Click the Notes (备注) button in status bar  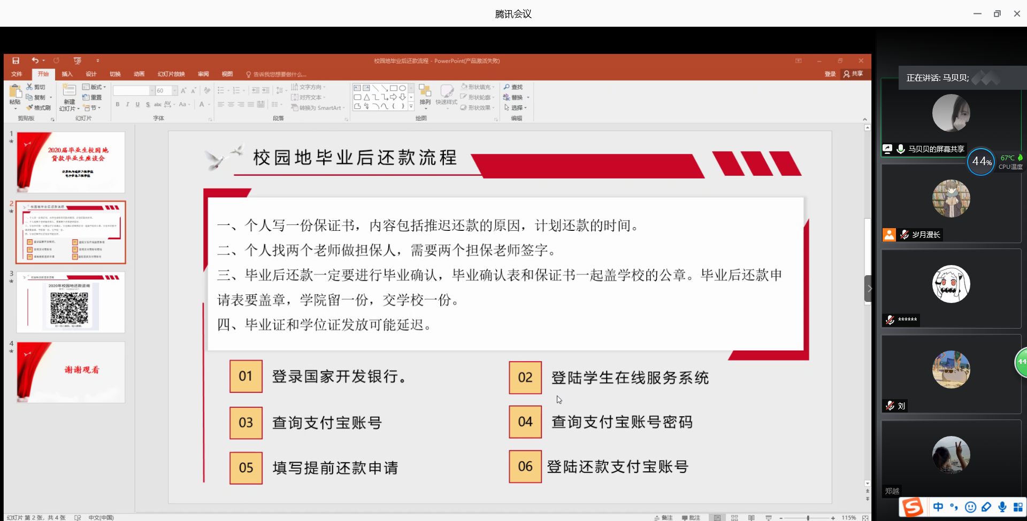point(664,517)
